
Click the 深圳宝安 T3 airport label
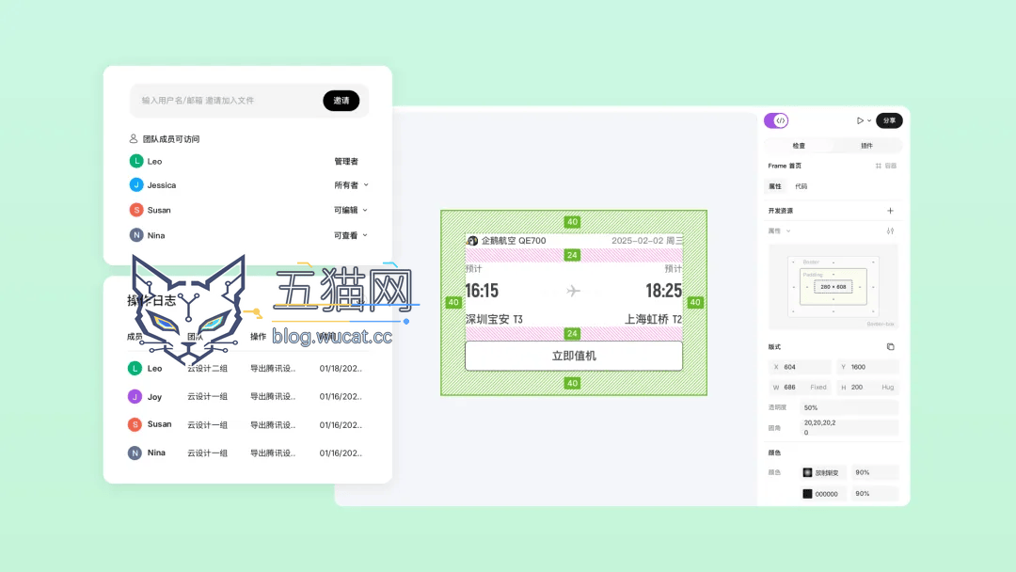494,319
